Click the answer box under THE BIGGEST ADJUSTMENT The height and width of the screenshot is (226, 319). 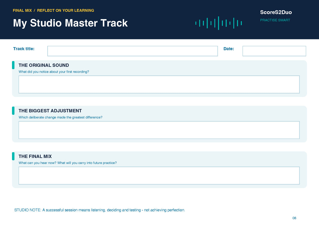159,130
